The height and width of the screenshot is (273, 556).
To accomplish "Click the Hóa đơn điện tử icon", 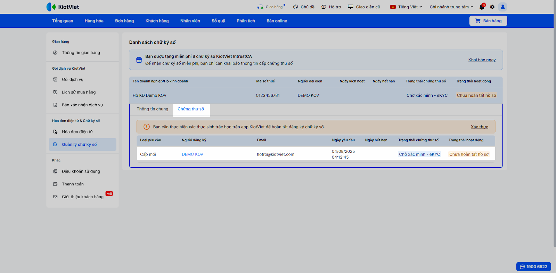I will click(x=55, y=132).
